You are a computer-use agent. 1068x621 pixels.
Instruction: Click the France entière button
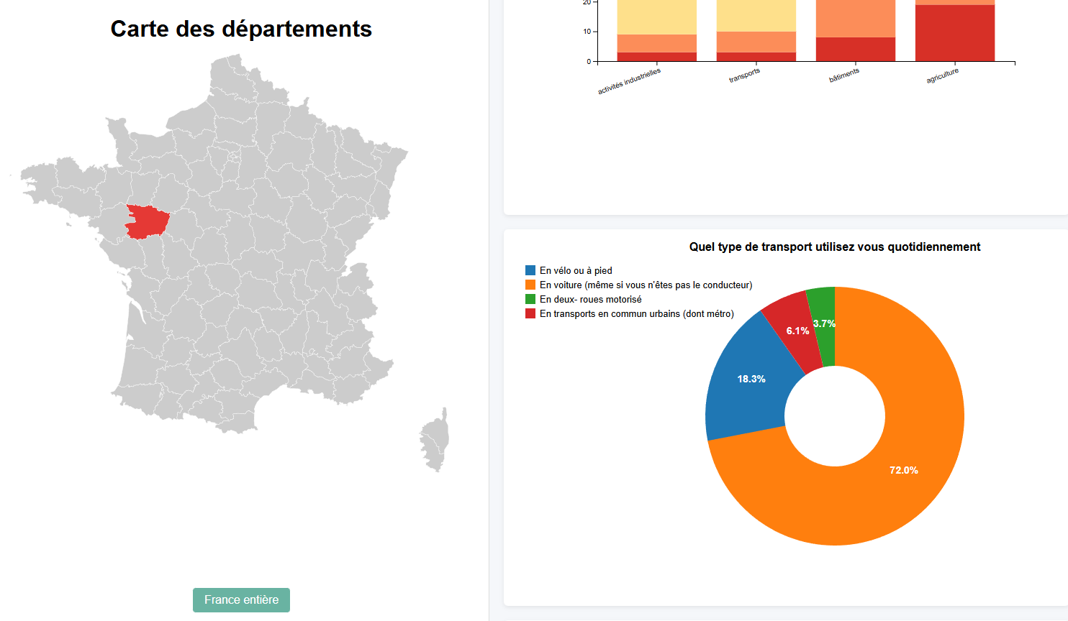[x=241, y=600]
